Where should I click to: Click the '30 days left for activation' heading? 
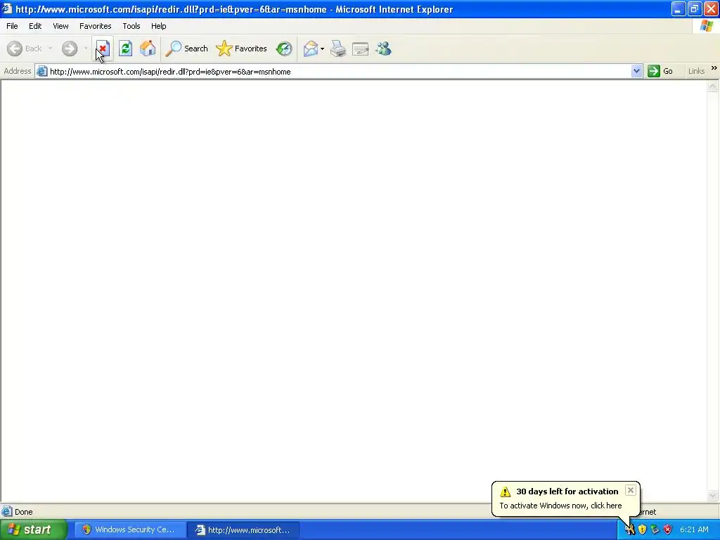point(567,491)
